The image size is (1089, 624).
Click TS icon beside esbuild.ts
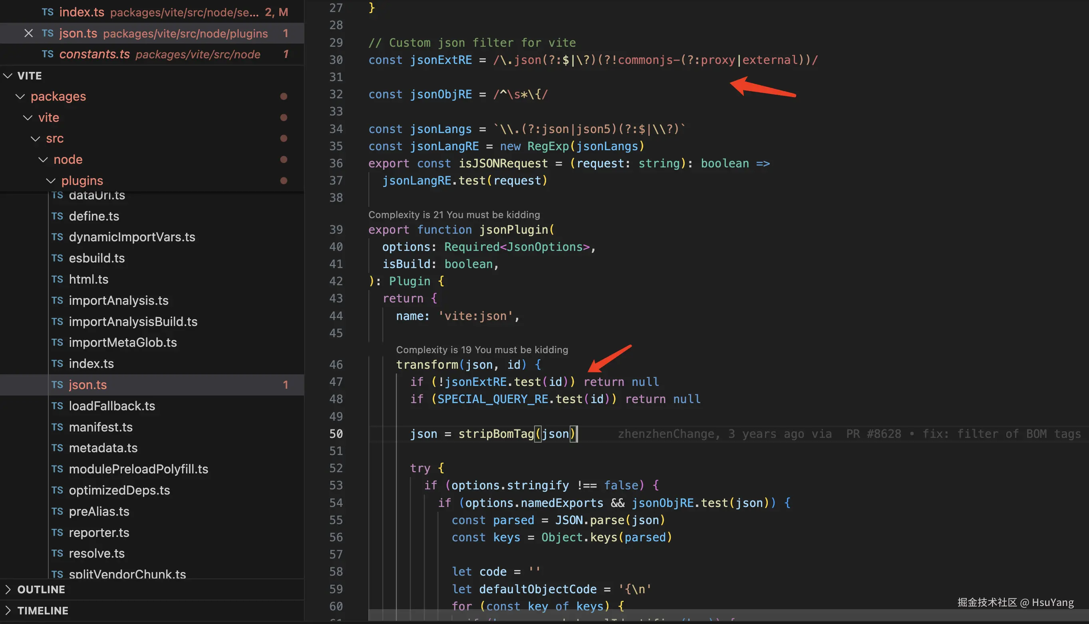point(57,258)
